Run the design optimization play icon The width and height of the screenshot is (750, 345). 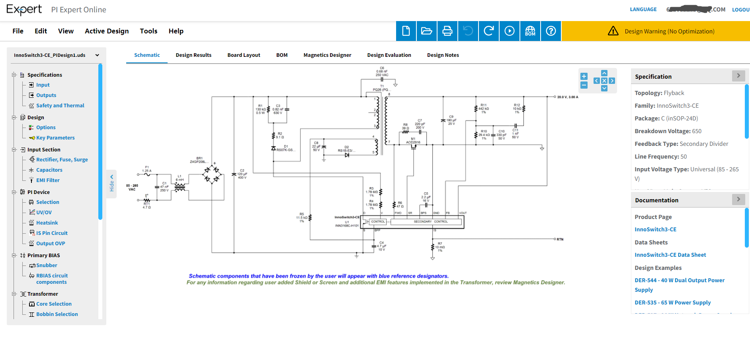(510, 31)
